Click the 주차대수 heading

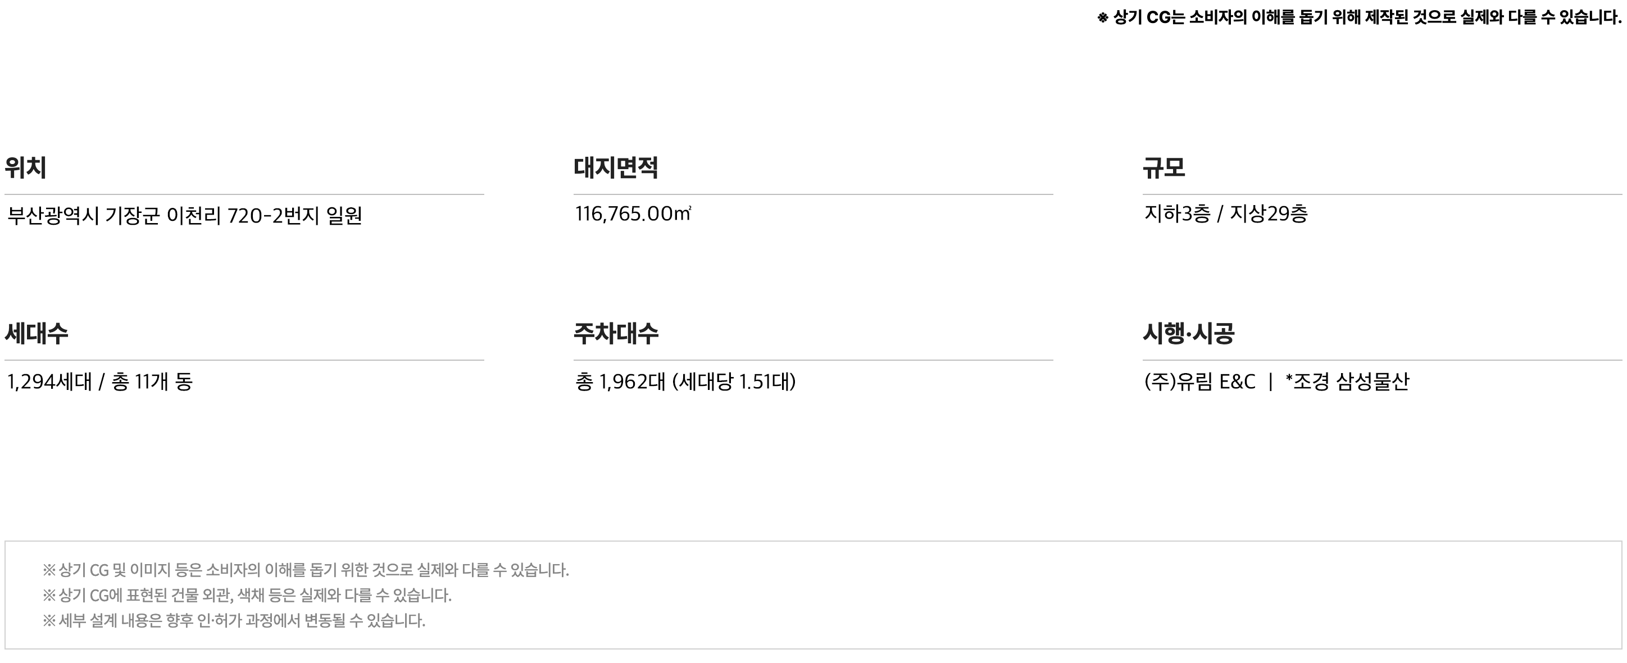tap(616, 333)
